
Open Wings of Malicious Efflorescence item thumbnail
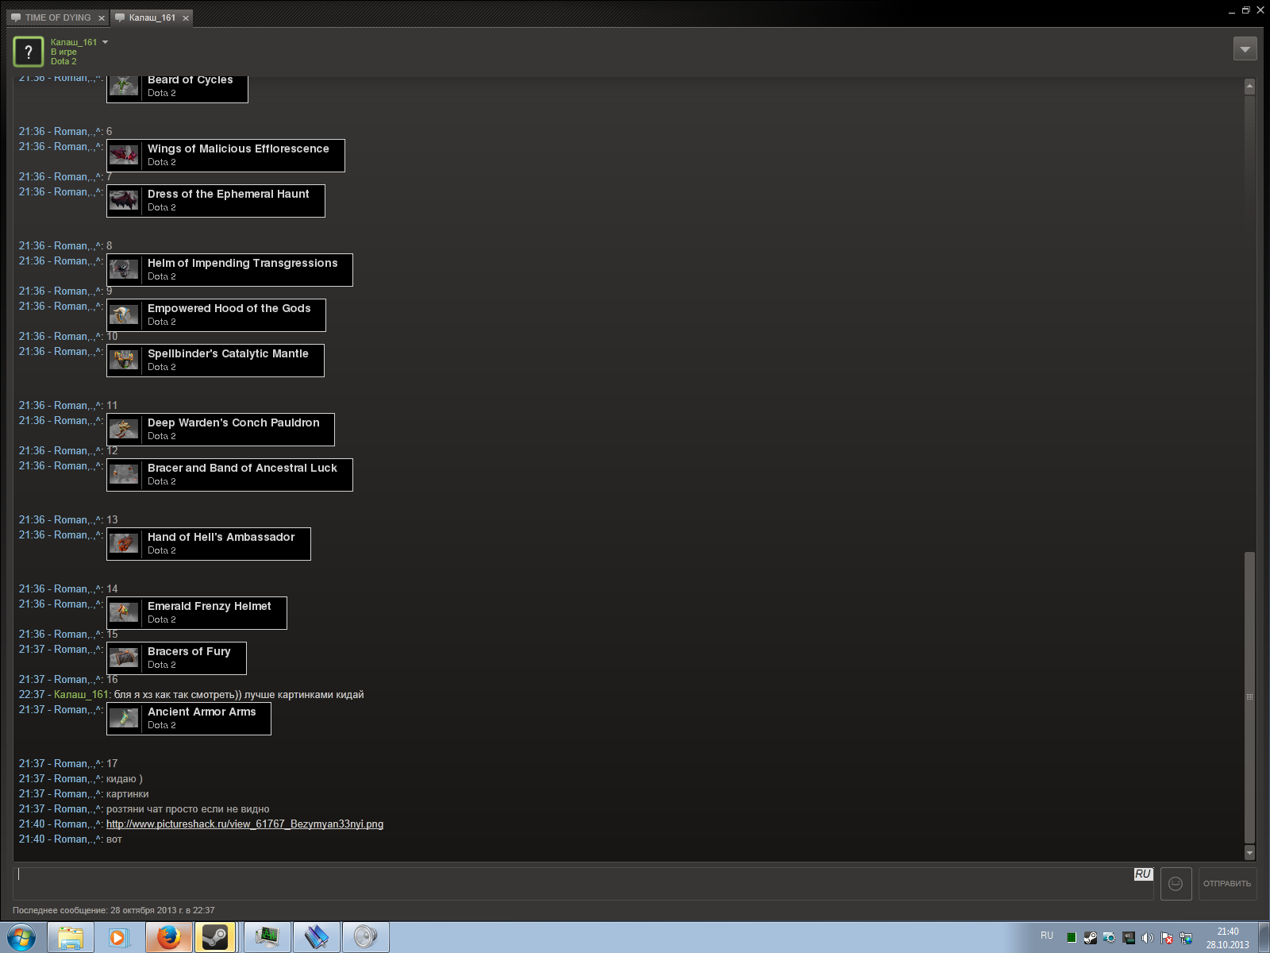click(124, 155)
